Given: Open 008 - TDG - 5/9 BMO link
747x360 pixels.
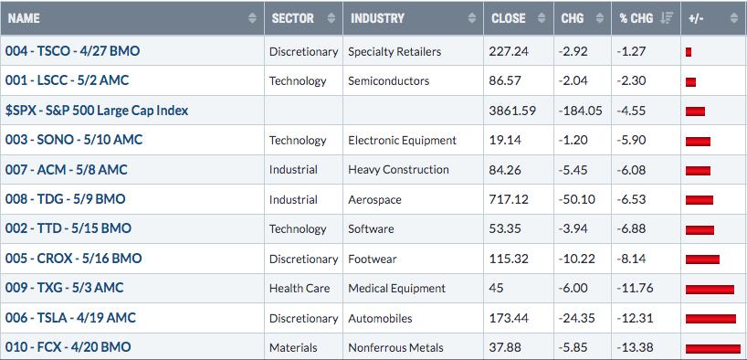Looking at the screenshot, I should click(65, 199).
